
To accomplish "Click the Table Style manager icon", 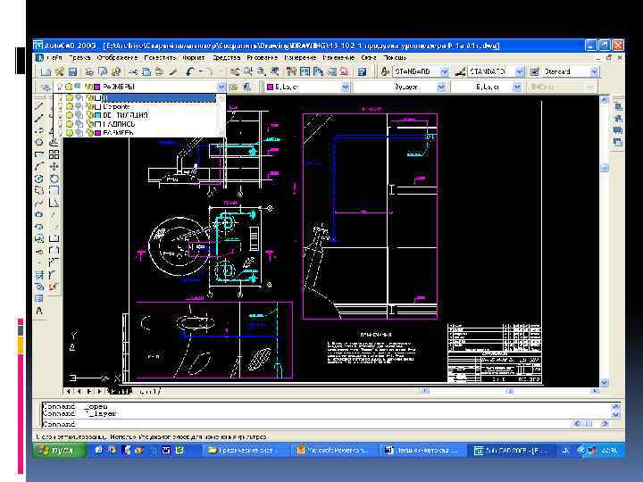I will (534, 72).
